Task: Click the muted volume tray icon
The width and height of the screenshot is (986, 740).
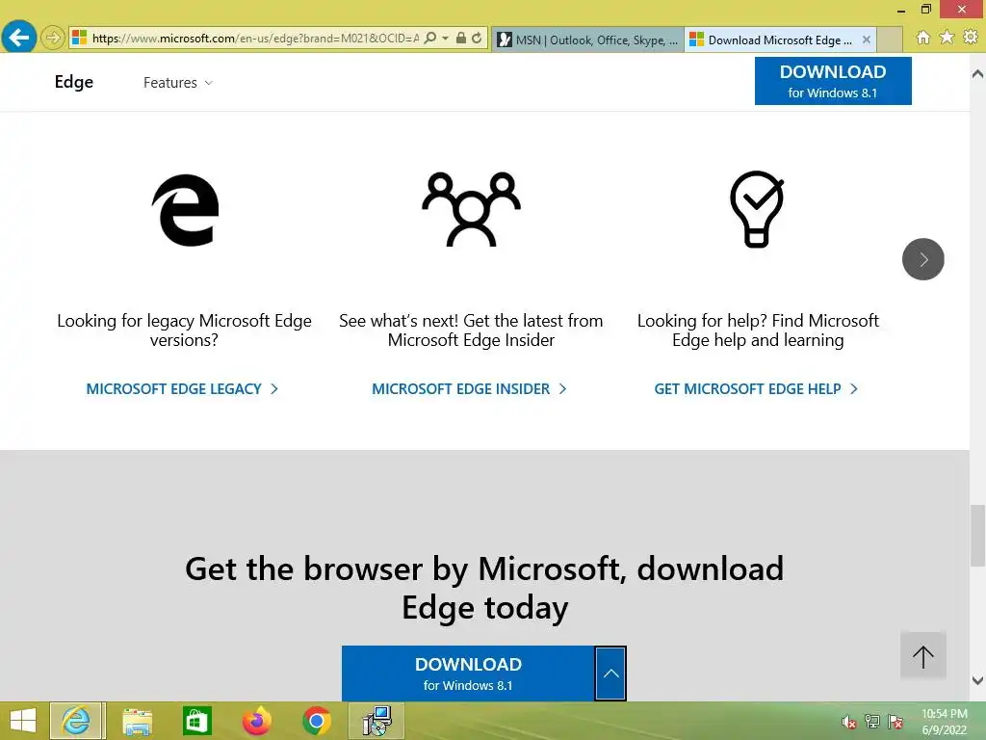Action: [x=849, y=722]
